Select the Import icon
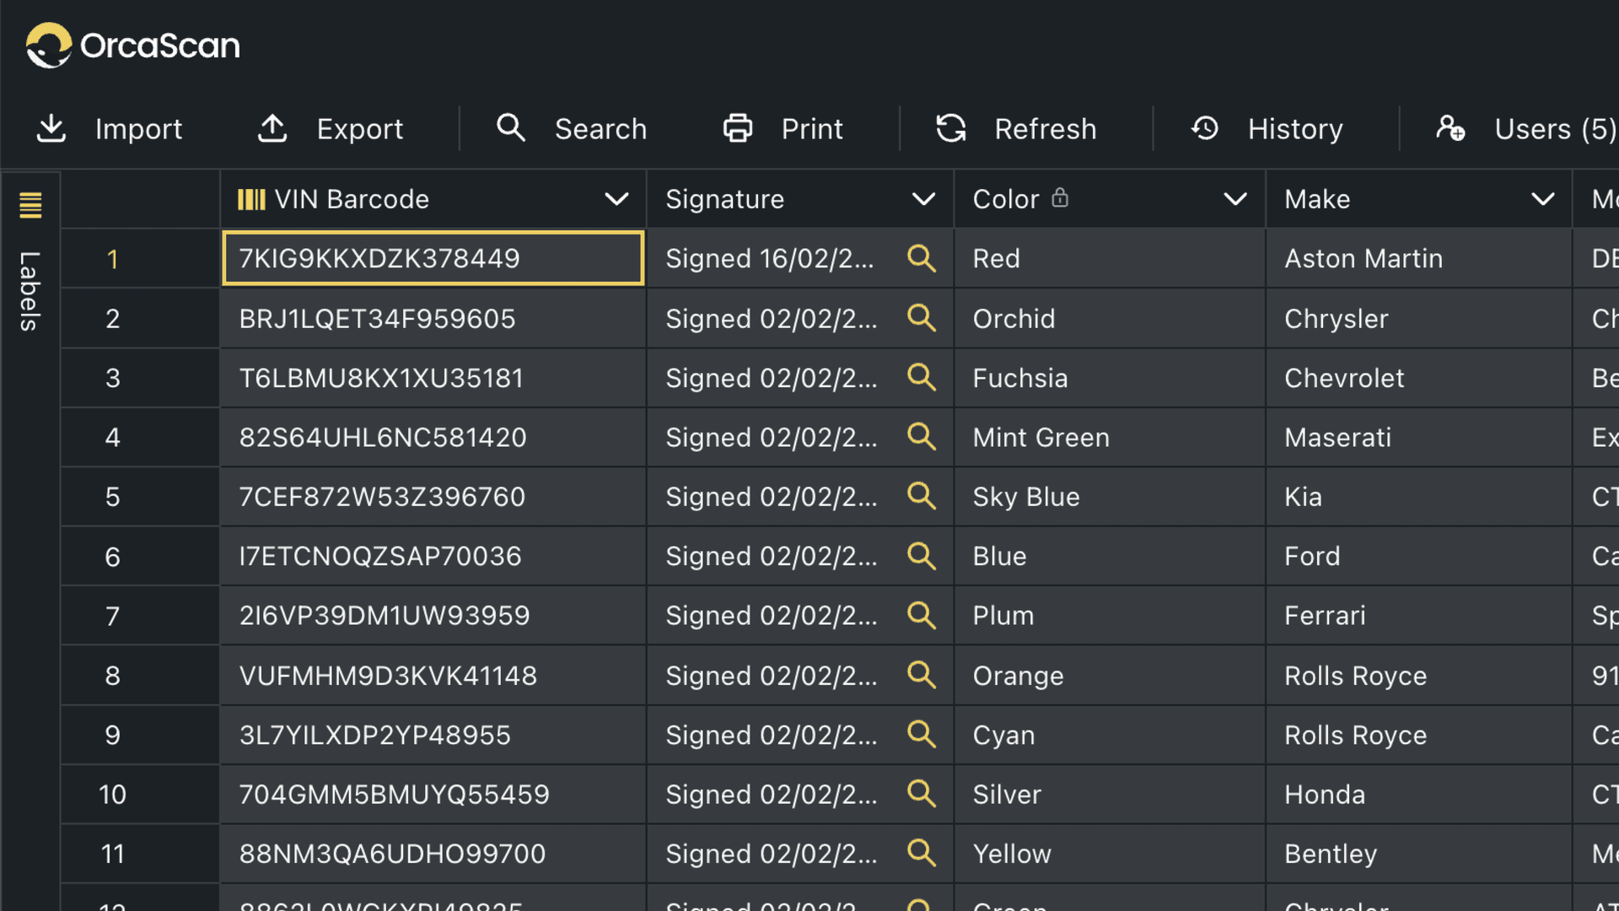Screen dimensions: 1619x911 51,128
